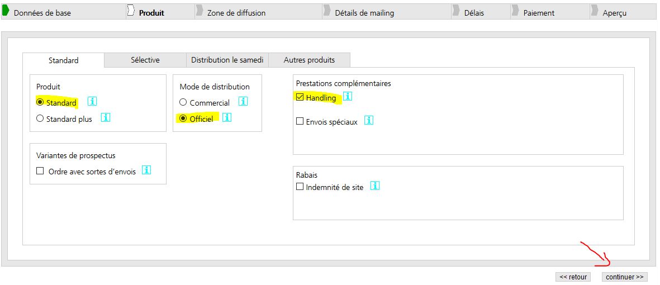Choose Commercial distribution mode
This screenshot has width=660, height=285.
click(183, 102)
